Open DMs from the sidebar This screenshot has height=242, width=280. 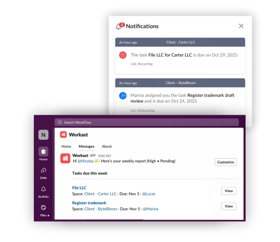click(x=43, y=173)
